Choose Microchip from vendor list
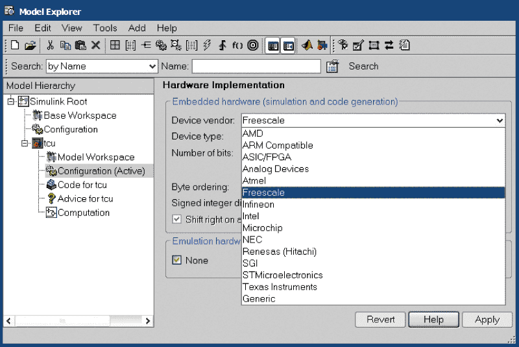This screenshot has width=519, height=347. coord(373,228)
